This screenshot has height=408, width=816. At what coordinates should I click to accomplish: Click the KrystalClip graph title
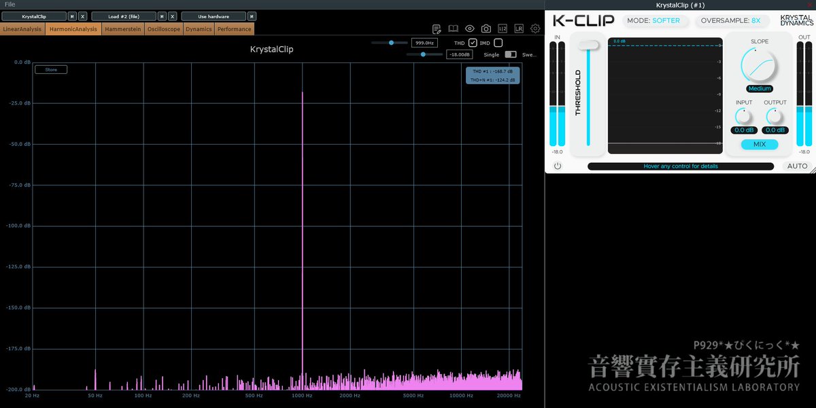272,50
